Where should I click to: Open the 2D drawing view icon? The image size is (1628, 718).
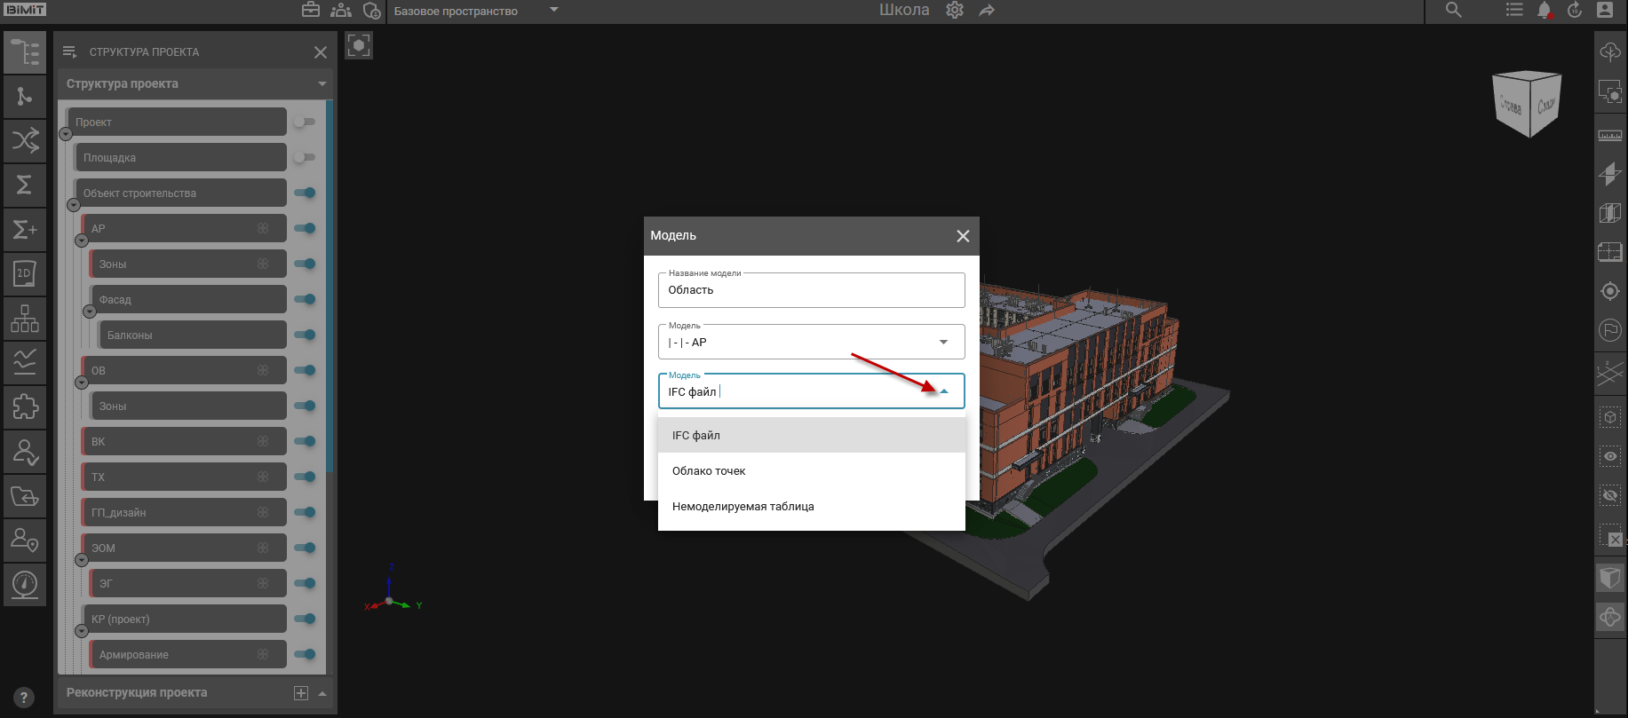tap(25, 273)
